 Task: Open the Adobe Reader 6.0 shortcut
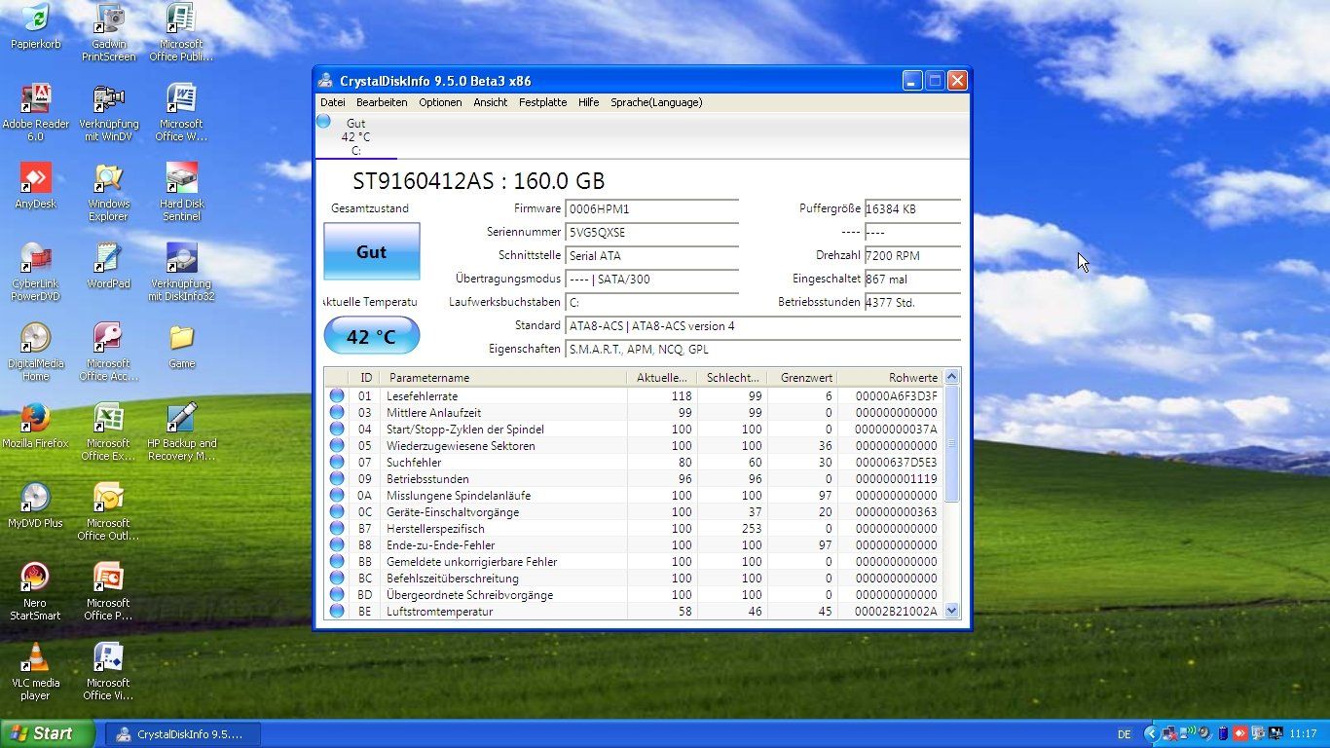click(x=35, y=113)
